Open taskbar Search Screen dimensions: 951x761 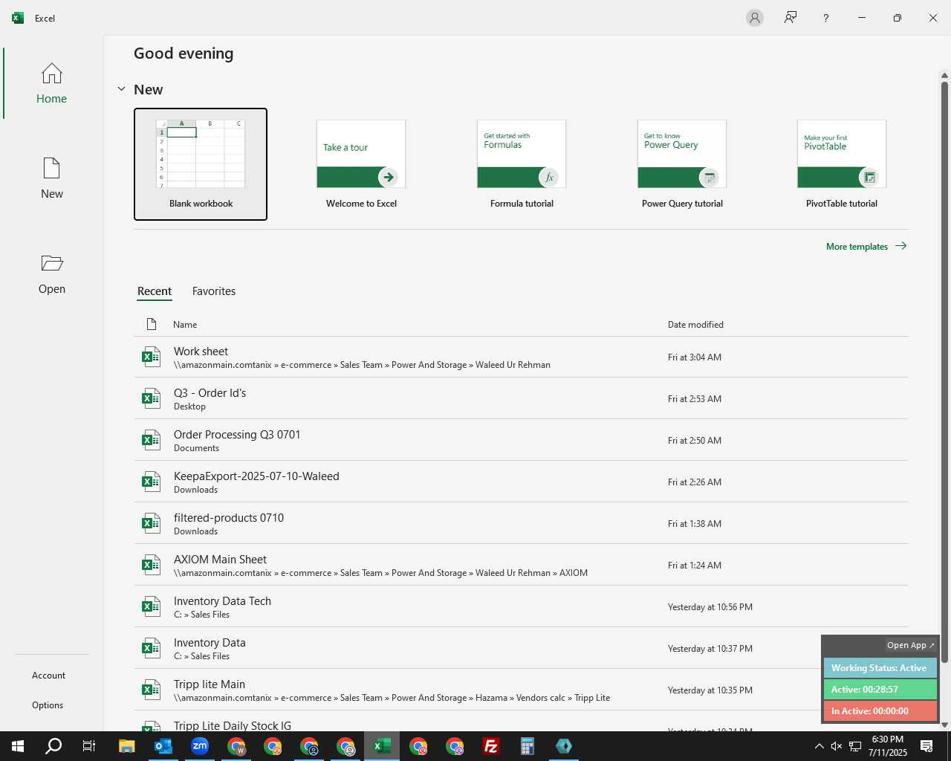[53, 746]
